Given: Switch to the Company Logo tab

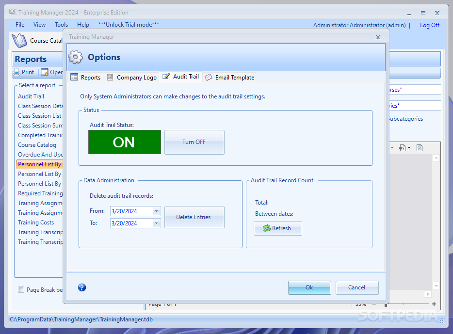Looking at the screenshot, I should pos(132,78).
